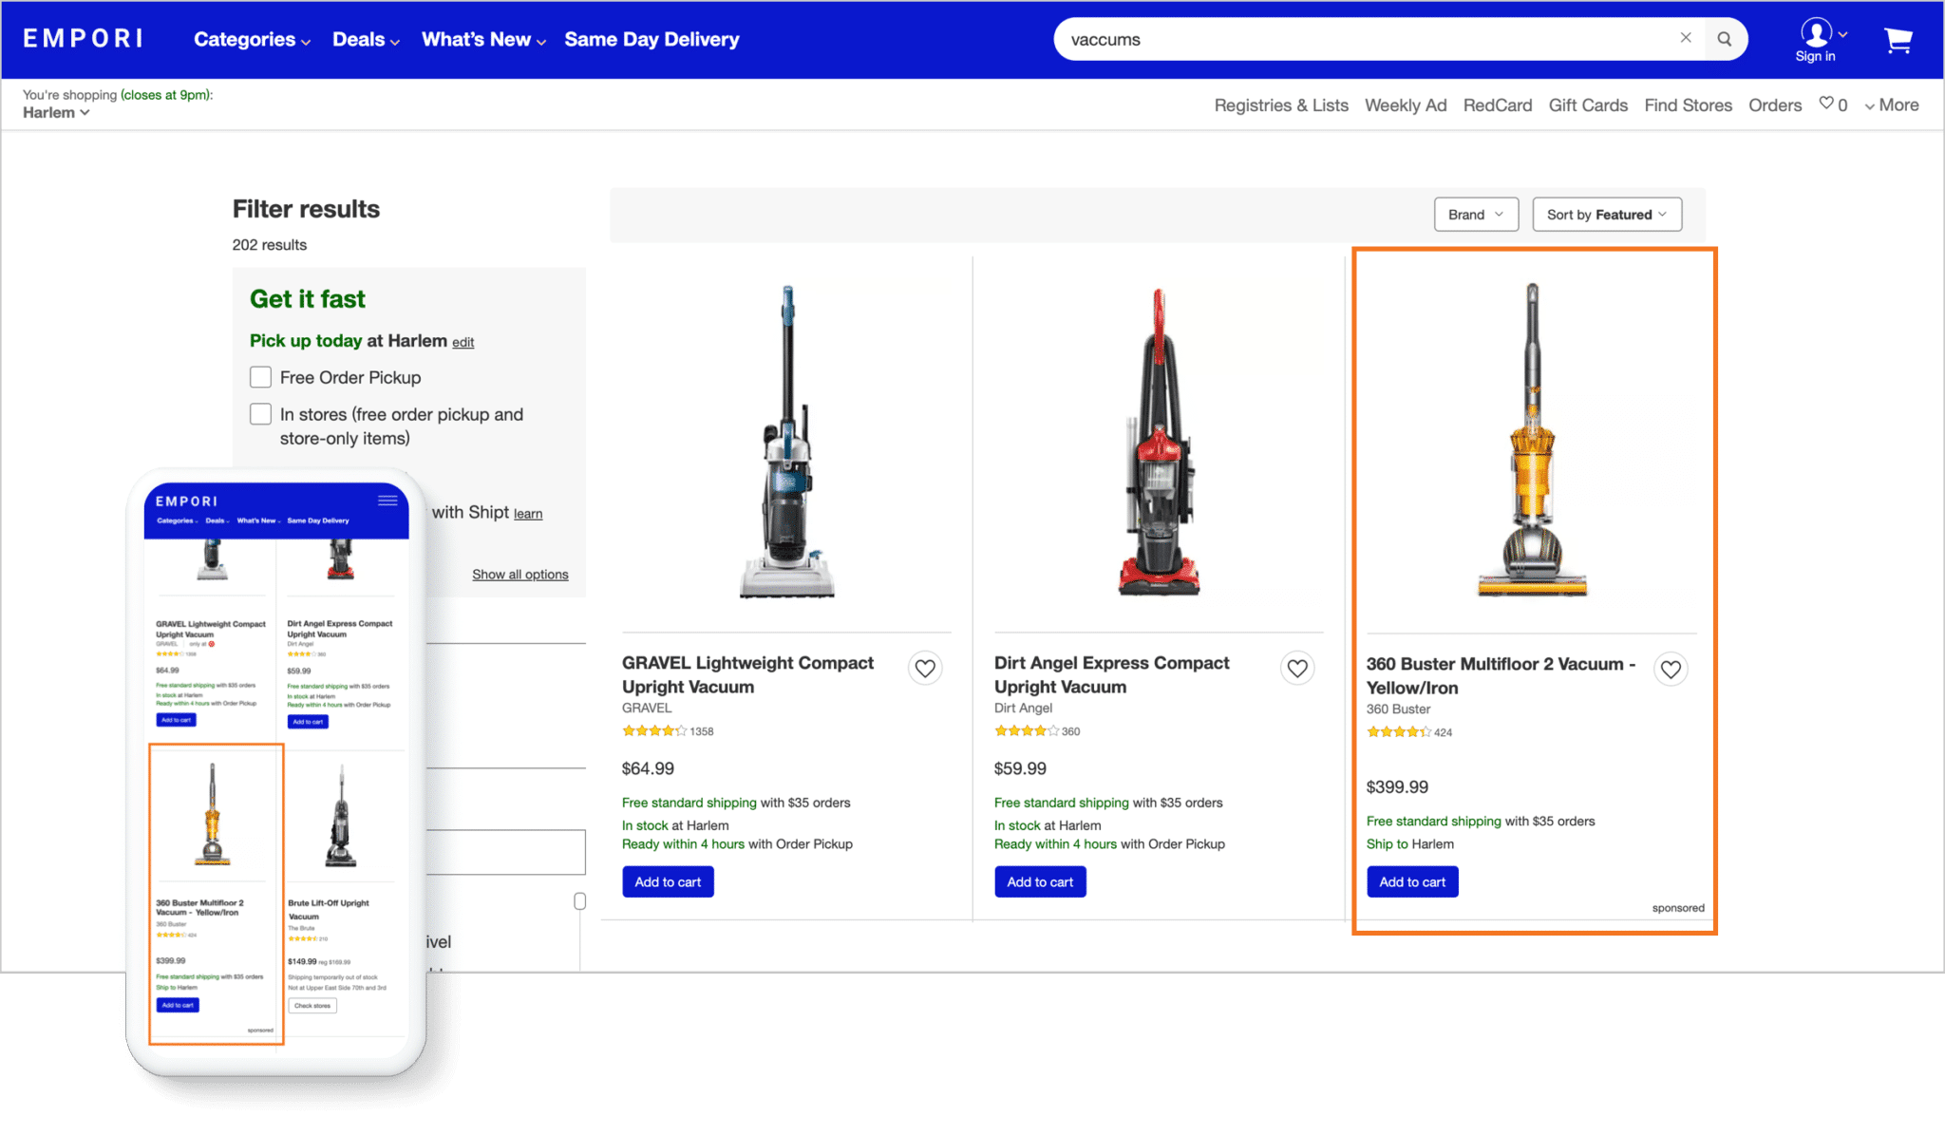Click the search magnifier icon
Image resolution: width=1945 pixels, height=1135 pixels.
[x=1725, y=39]
